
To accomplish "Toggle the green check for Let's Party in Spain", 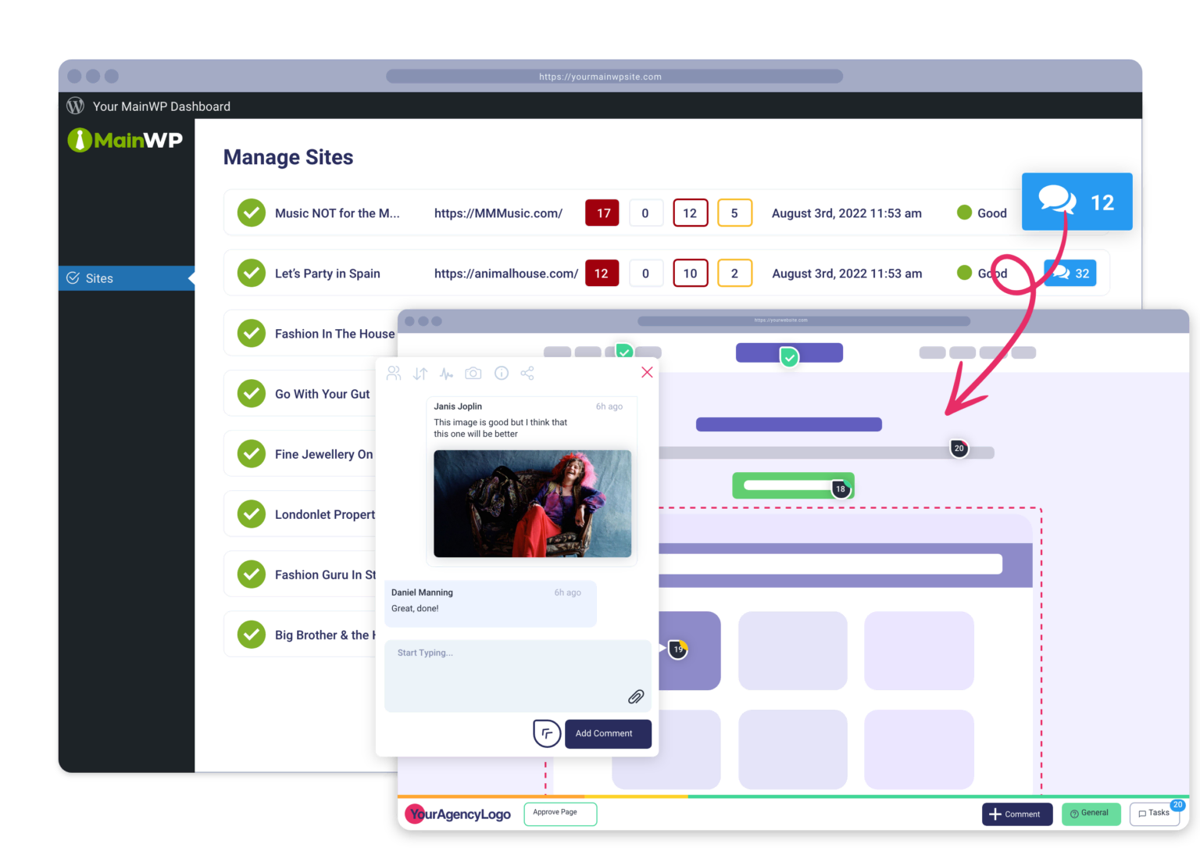I will click(252, 274).
